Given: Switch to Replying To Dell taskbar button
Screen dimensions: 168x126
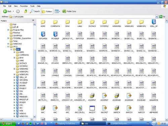Looking at the screenshot, I should pos(67,124).
